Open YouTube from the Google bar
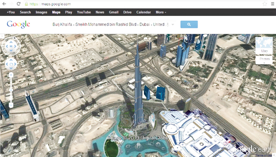 click(x=84, y=12)
